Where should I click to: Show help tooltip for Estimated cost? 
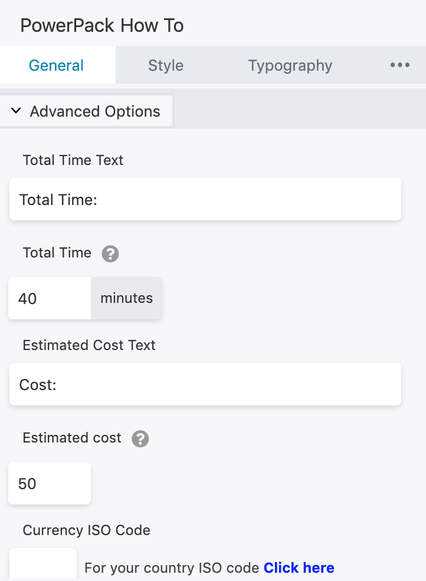click(140, 439)
